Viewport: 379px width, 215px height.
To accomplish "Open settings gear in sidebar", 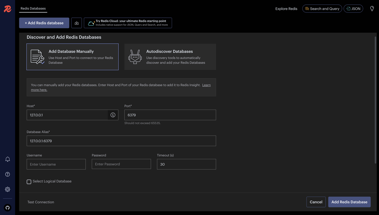I will click(x=8, y=189).
